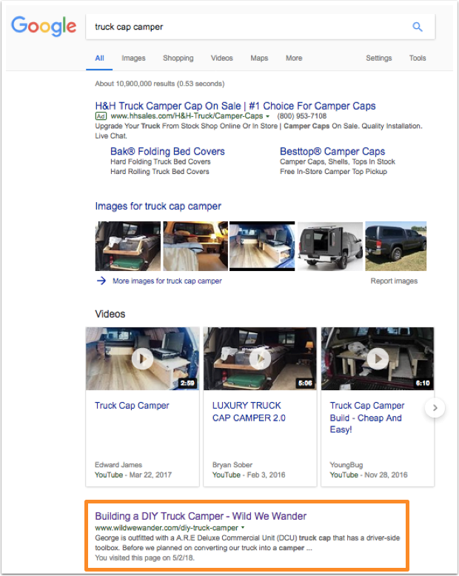
Task: Click Edward James channel name
Action: coord(118,465)
